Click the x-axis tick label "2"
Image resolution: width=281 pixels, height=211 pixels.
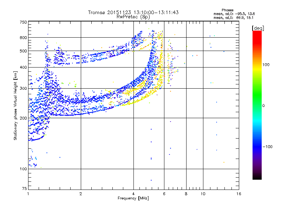(81, 194)
